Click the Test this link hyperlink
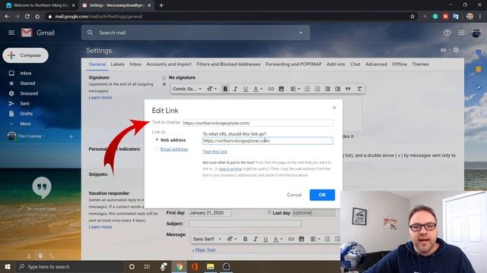The height and width of the screenshot is (273, 487). (215, 152)
